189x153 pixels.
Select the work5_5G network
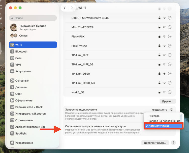(119, 92)
